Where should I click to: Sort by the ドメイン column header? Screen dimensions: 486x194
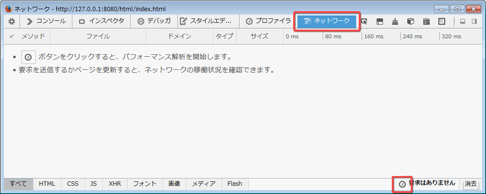[x=179, y=36]
